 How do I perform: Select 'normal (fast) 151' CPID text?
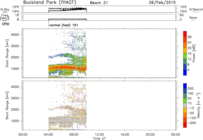coord(64,25)
